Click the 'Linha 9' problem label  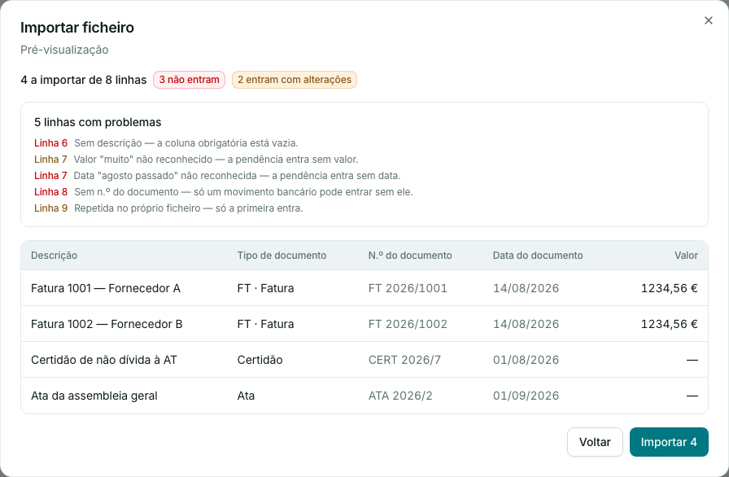click(50, 208)
